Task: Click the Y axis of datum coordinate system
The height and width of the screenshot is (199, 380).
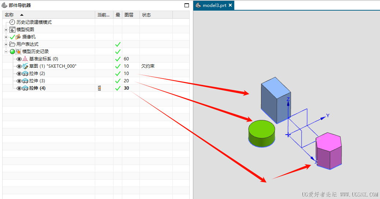Action: [x=309, y=124]
